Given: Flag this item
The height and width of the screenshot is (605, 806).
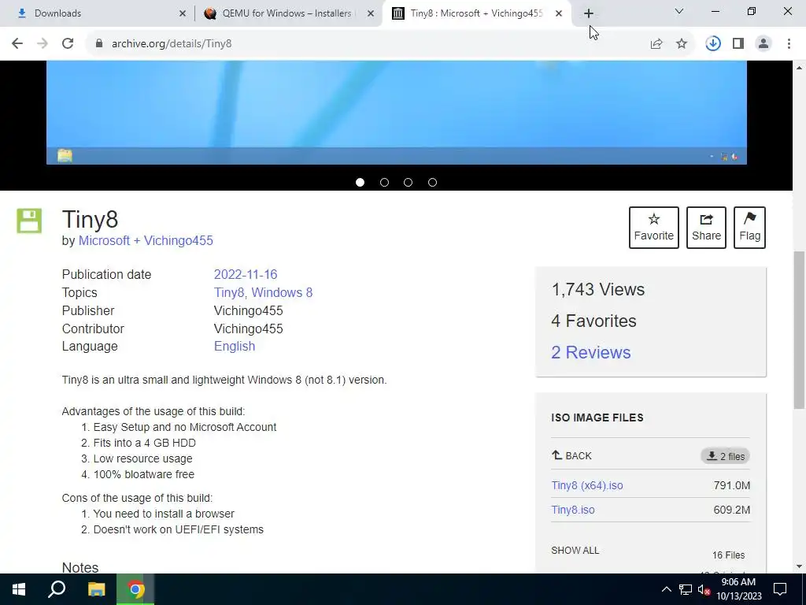Looking at the screenshot, I should (x=749, y=228).
